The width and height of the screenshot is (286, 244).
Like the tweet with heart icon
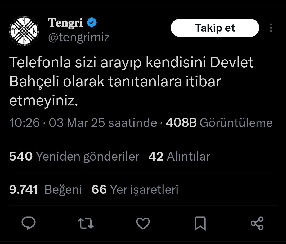tap(143, 223)
